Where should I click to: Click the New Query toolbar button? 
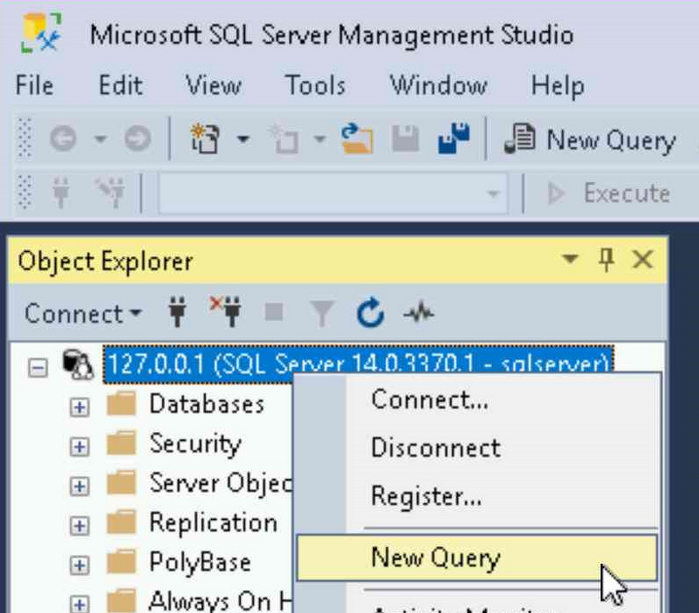(x=589, y=140)
